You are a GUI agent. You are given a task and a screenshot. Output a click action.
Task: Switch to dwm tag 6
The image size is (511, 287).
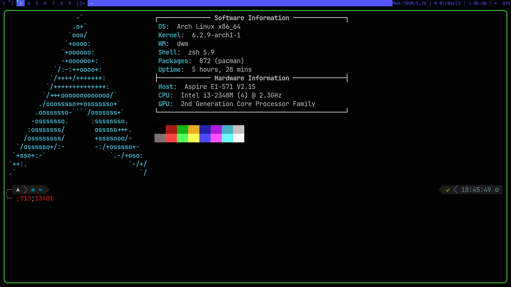tap(45, 3)
